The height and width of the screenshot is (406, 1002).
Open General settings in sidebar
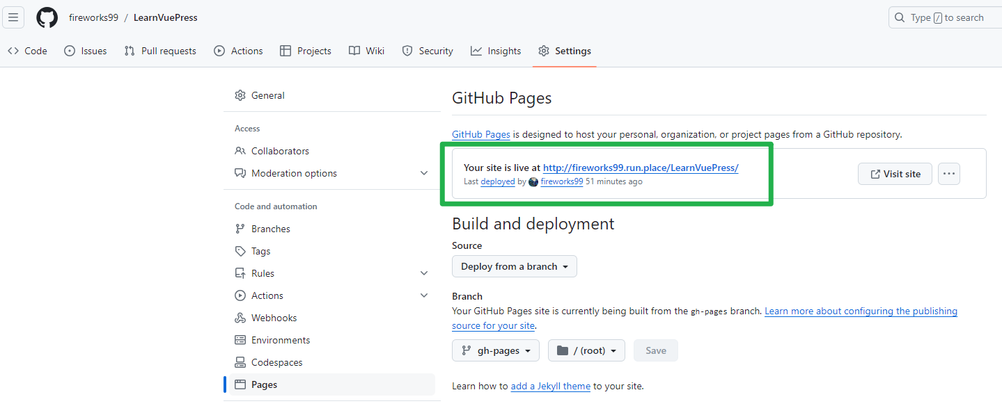pos(267,95)
